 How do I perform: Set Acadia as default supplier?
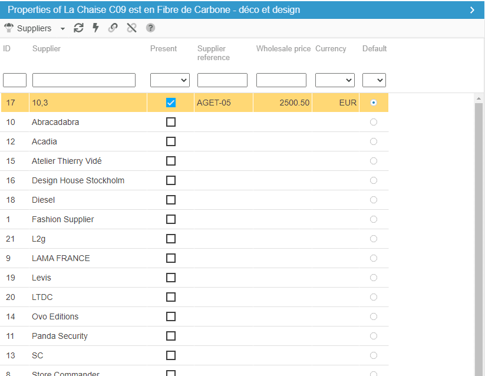374,141
